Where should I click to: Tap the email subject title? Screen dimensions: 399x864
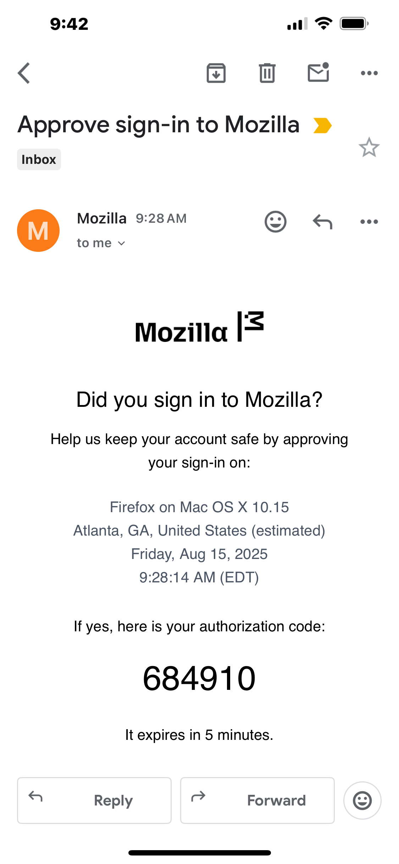pyautogui.click(x=159, y=125)
